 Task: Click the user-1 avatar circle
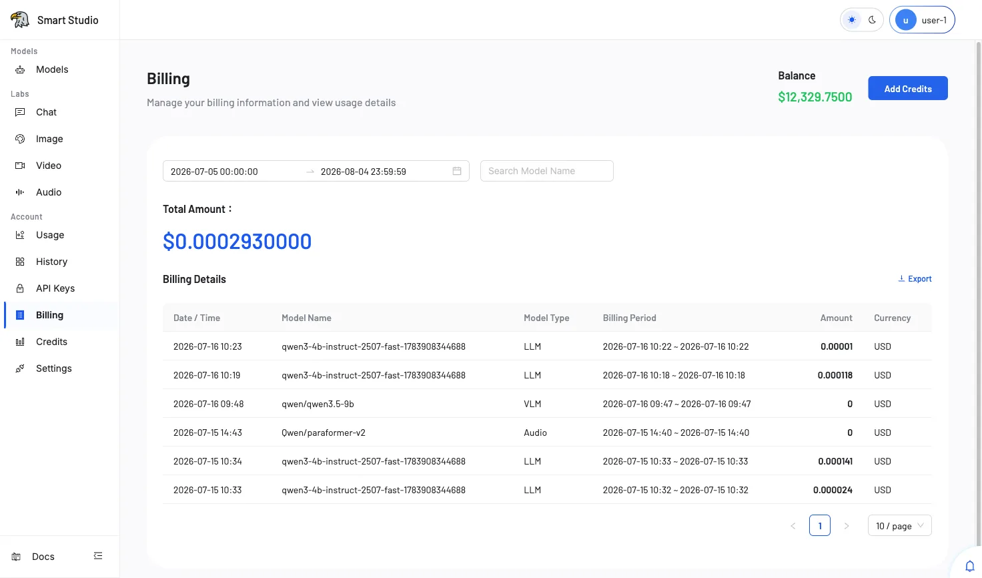tap(905, 20)
